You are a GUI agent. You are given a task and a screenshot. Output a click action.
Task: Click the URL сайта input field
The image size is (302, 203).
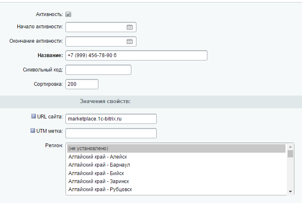coord(111,119)
